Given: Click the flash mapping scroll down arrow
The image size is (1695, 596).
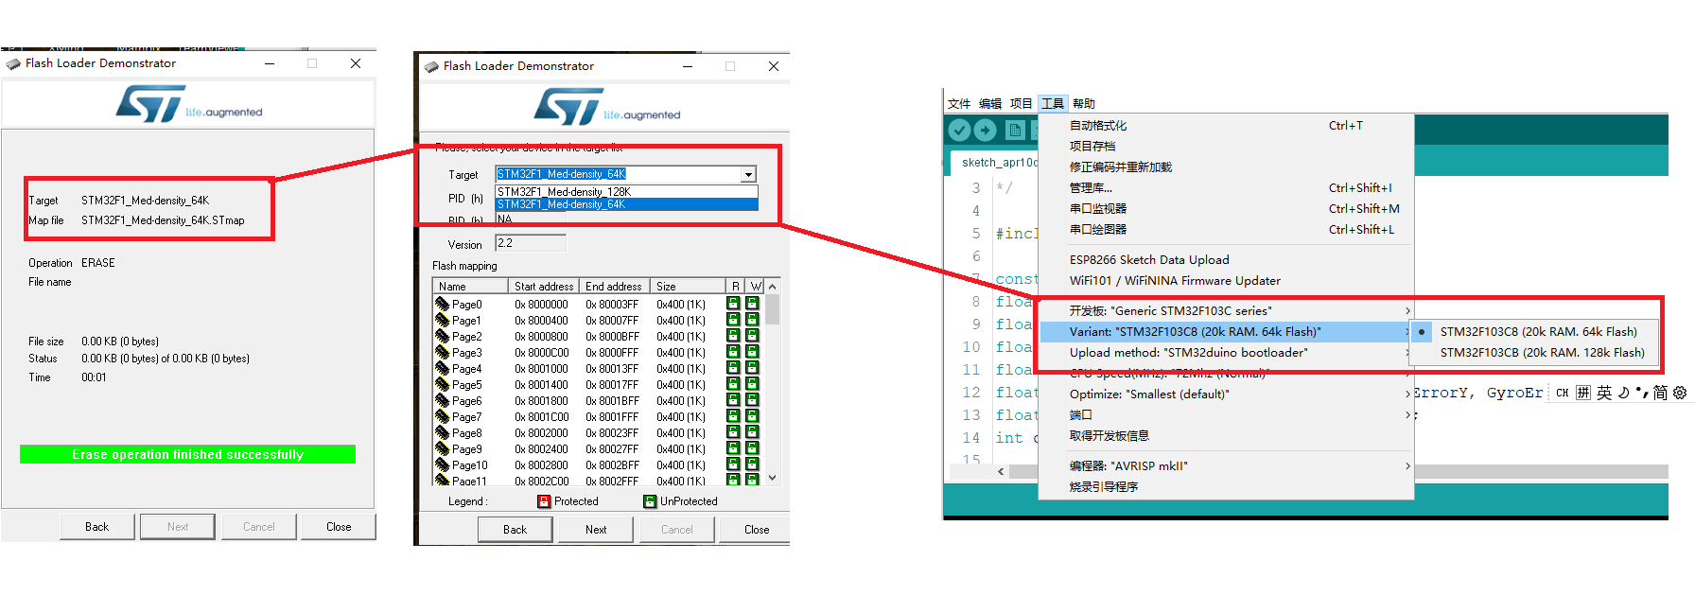Looking at the screenshot, I should (x=773, y=478).
